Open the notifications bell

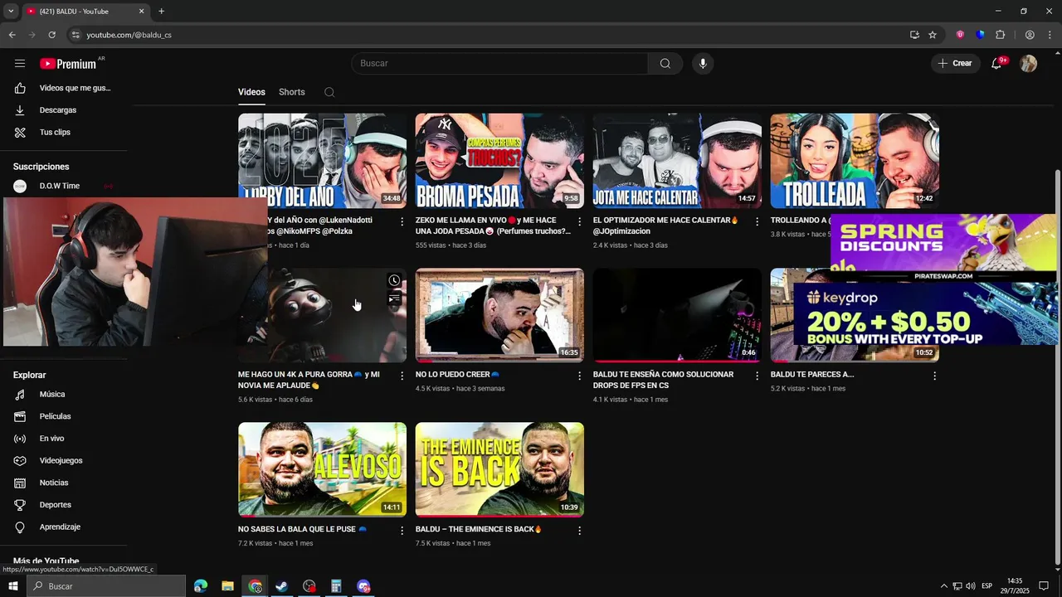click(x=996, y=64)
